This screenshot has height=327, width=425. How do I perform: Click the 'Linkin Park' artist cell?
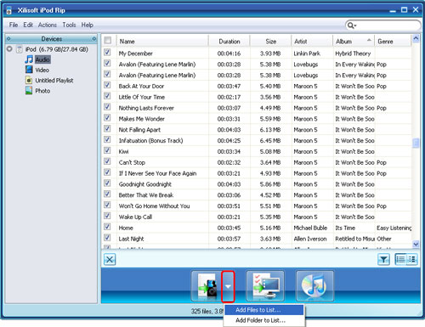(x=307, y=54)
